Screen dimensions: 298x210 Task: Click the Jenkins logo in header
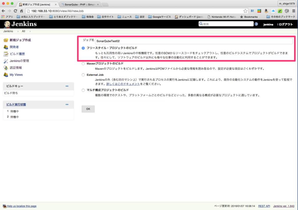tap(20, 24)
